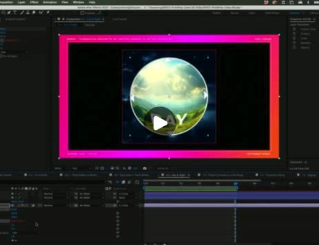Click the Composition viewer panel tab
The width and height of the screenshot is (319, 245).
(x=80, y=19)
